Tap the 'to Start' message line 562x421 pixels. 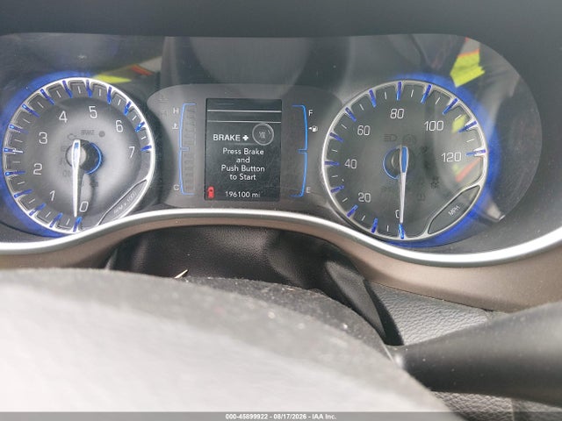(243, 177)
